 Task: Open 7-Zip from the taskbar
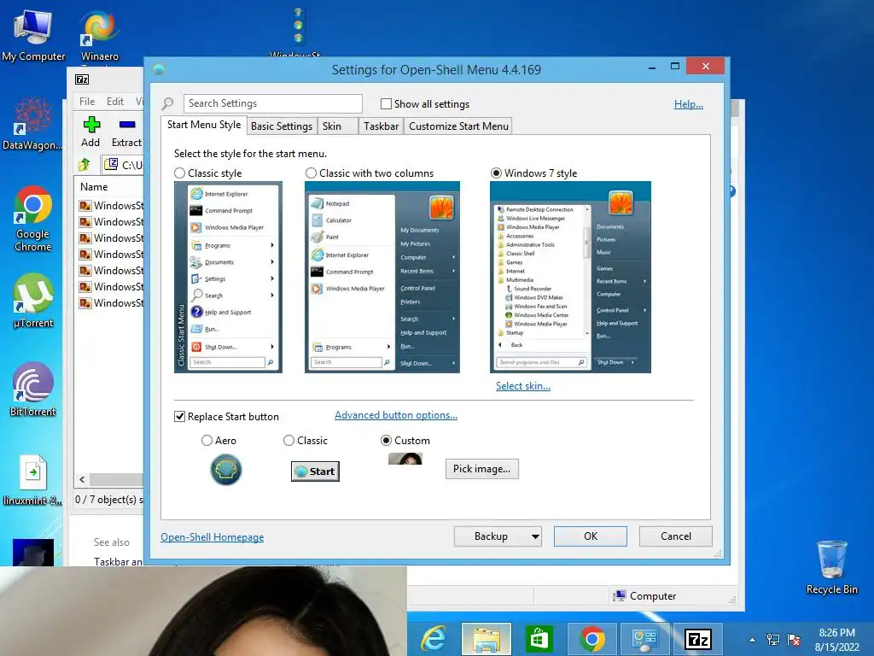[x=698, y=639]
